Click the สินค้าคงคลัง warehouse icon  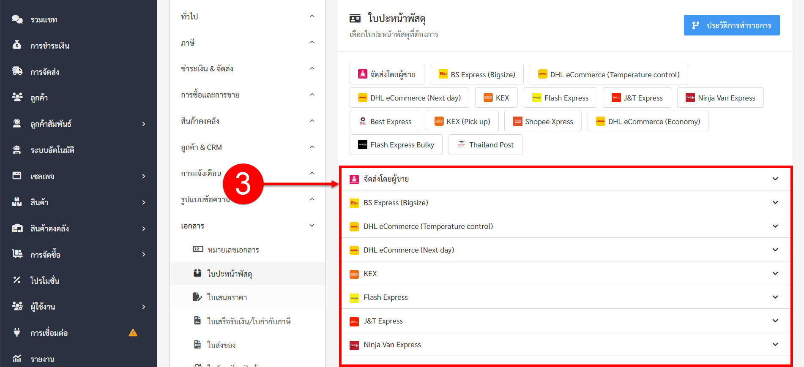pos(17,228)
